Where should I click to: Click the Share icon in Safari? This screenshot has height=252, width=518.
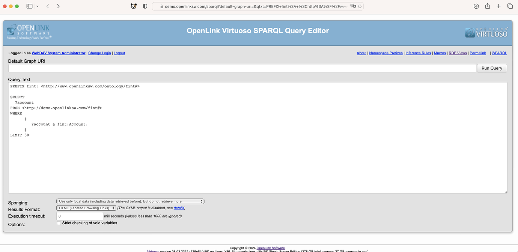point(488,6)
